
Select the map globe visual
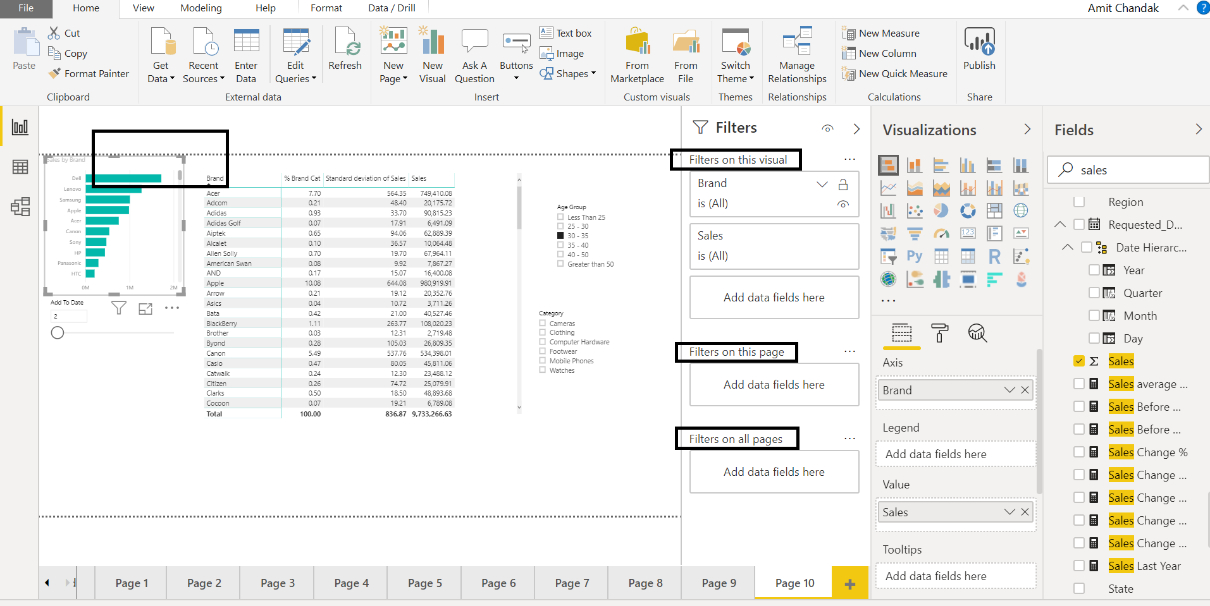(x=1021, y=210)
